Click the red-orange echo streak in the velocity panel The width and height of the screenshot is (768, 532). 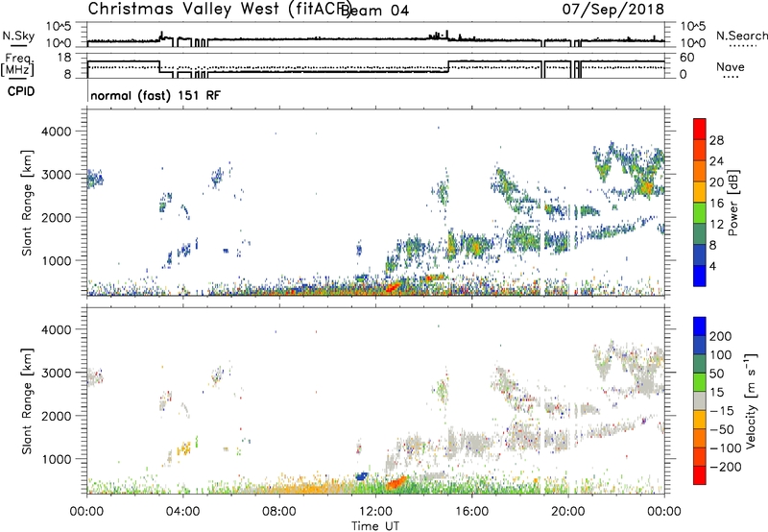(x=396, y=482)
